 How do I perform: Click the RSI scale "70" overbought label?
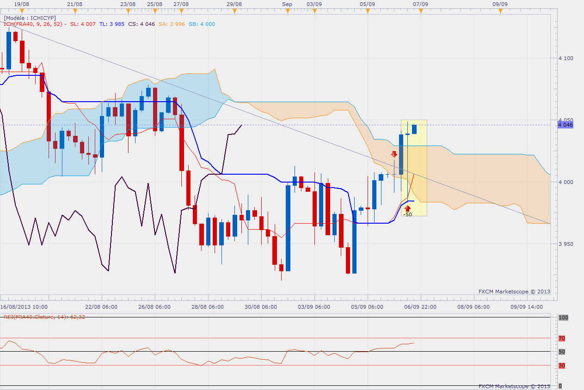click(x=562, y=338)
